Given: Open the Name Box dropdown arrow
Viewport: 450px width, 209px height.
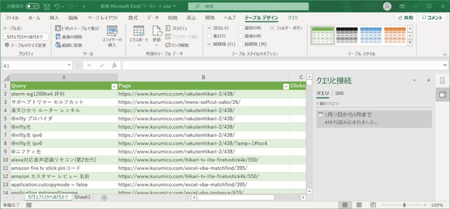Looking at the screenshot, I should (x=69, y=65).
